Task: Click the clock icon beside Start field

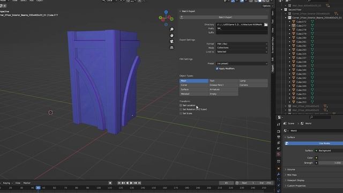Action: click(x=237, y=183)
